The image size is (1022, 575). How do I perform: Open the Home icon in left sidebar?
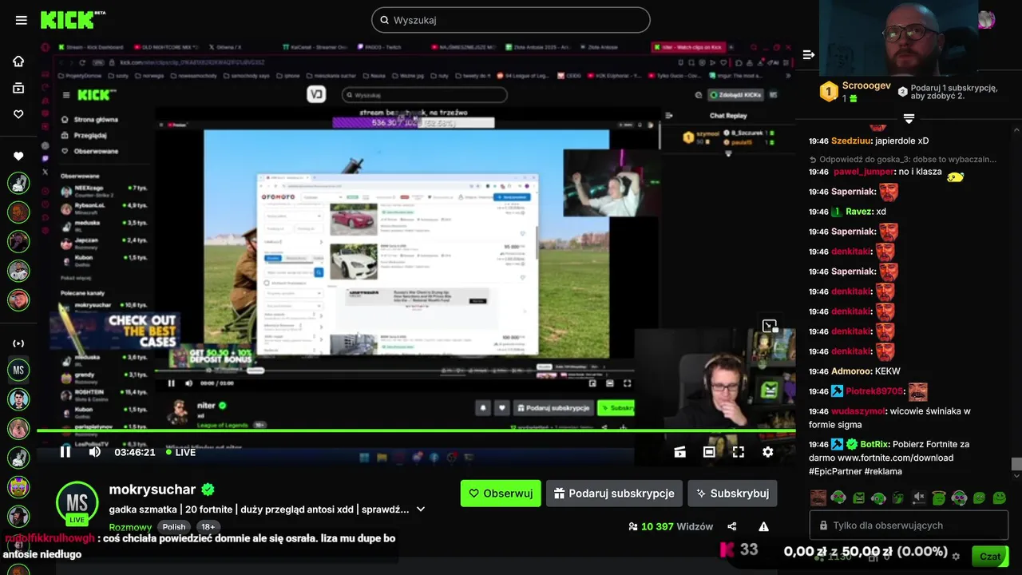[18, 61]
